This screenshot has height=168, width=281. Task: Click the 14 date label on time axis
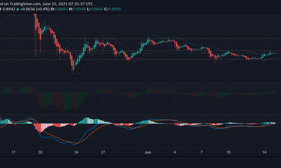point(264,152)
